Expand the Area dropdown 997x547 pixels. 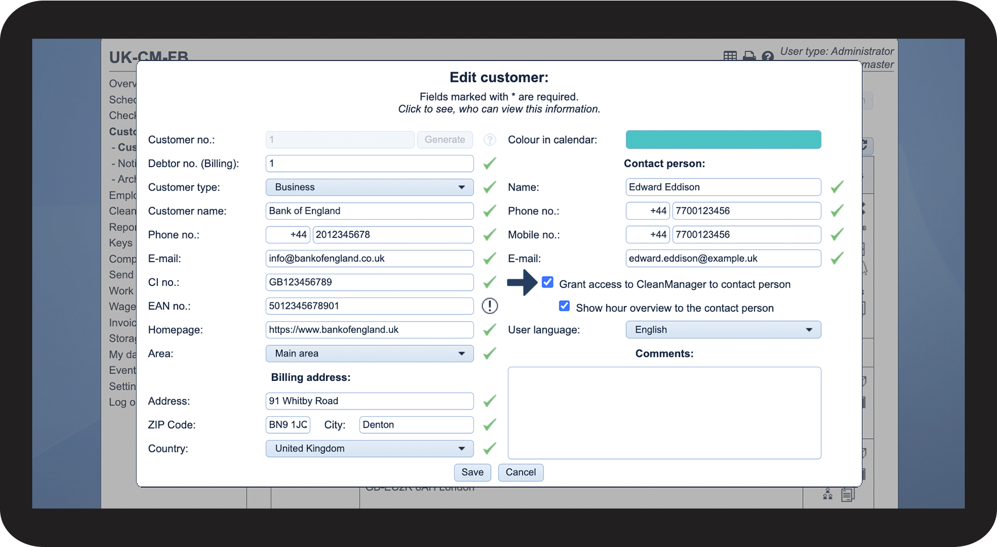(x=369, y=353)
